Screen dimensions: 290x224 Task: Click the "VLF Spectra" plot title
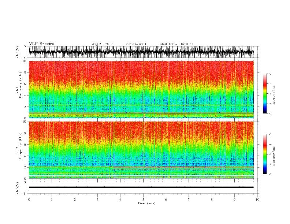tap(41, 44)
